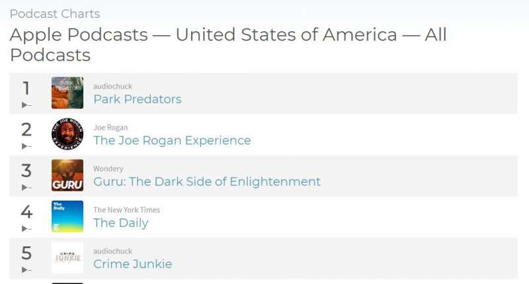Click The Joe Rogan Experience cover icon
This screenshot has width=529, height=284.
click(x=67, y=134)
